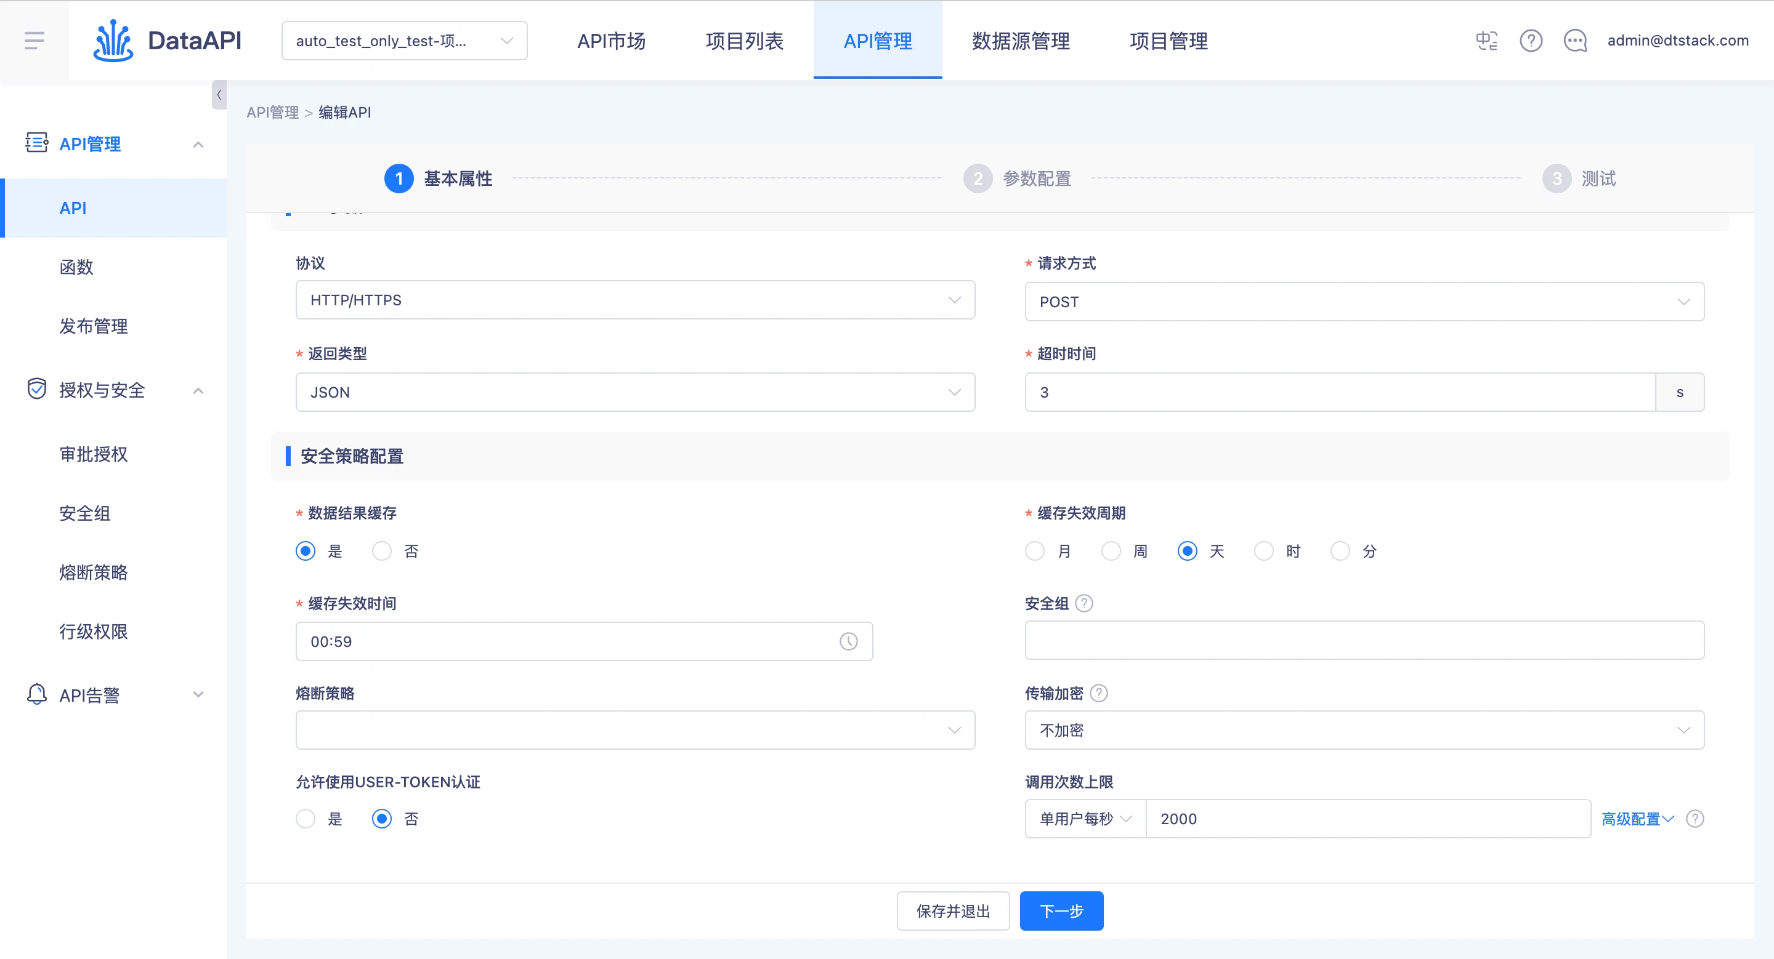This screenshot has width=1774, height=959.
Task: Click 下一步 button
Action: click(x=1061, y=912)
